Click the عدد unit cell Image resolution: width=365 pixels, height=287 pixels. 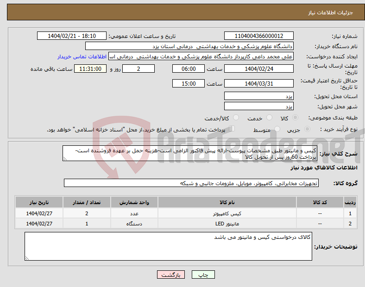click(x=134, y=213)
